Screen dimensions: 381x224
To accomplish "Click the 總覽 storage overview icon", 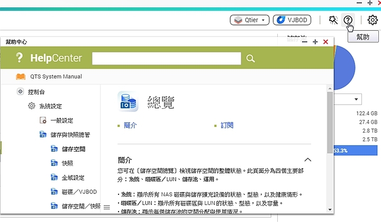I will pos(128,101).
